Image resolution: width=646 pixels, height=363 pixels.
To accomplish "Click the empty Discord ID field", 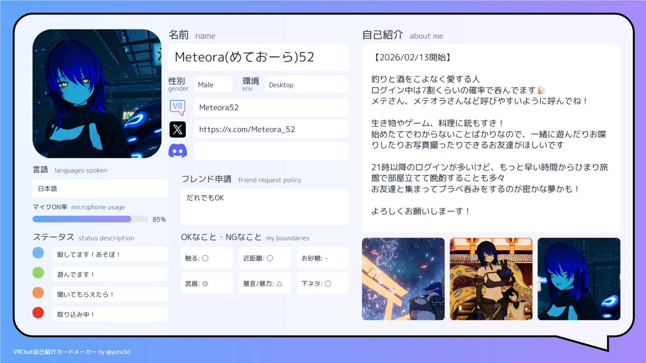I will click(271, 151).
